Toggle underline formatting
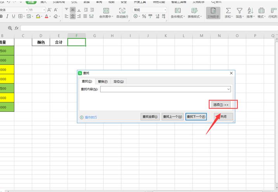The height and width of the screenshot is (192, 278). pos(14,16)
